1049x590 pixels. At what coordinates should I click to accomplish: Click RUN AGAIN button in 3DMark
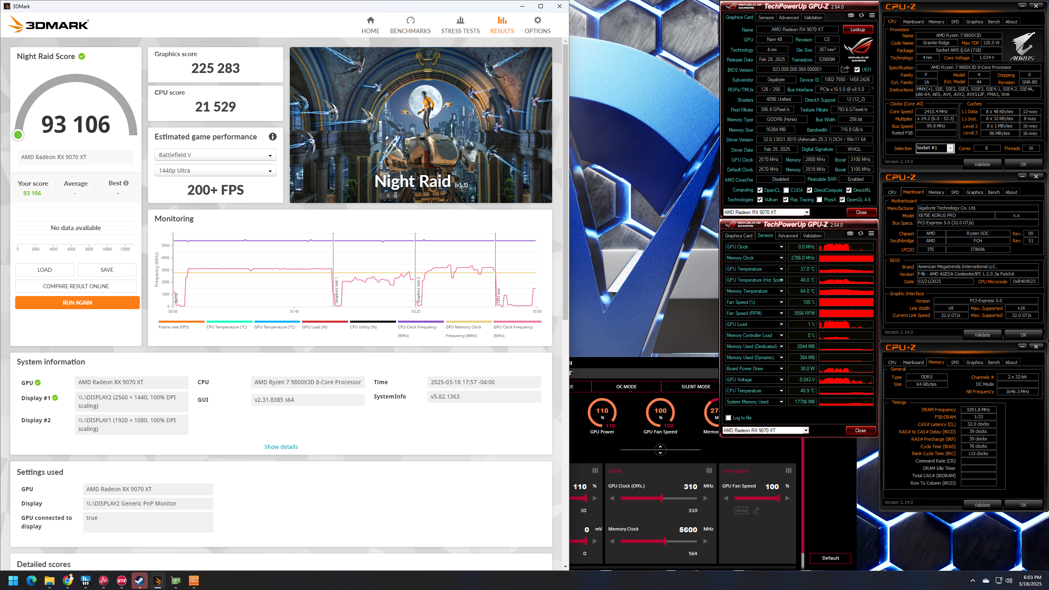coord(77,303)
